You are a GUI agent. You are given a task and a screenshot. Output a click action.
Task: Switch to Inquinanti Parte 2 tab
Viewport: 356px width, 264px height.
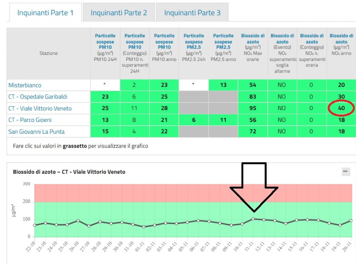[119, 13]
